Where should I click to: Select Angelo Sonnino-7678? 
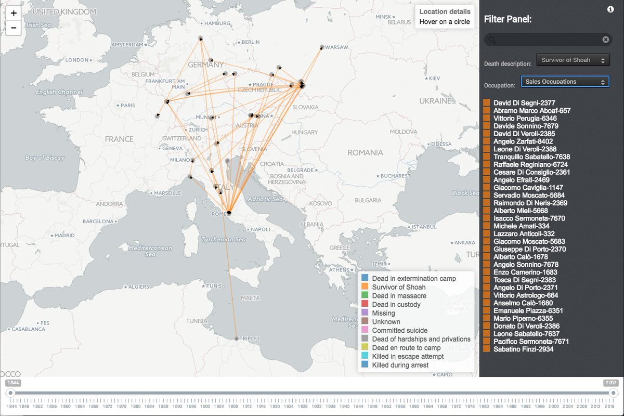526,265
